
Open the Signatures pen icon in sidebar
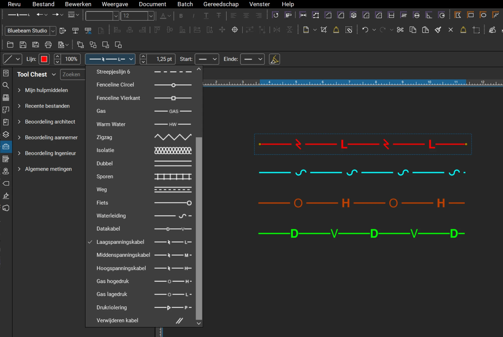point(6,196)
